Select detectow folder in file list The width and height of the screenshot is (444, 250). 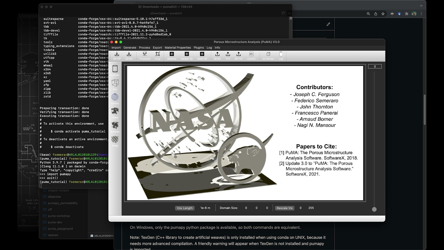click(54, 197)
